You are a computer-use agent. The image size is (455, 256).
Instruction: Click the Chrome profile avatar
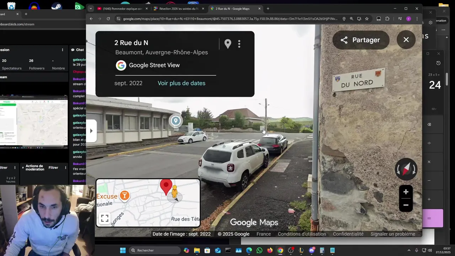(x=408, y=19)
